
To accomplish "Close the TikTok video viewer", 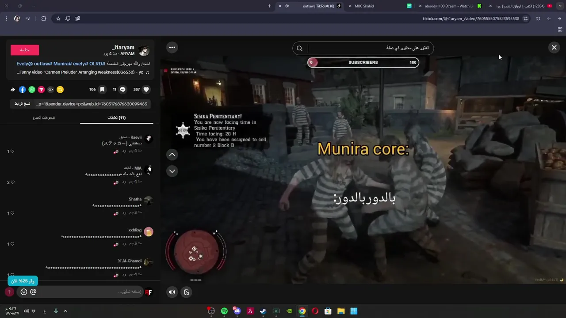I will tap(554, 47).
